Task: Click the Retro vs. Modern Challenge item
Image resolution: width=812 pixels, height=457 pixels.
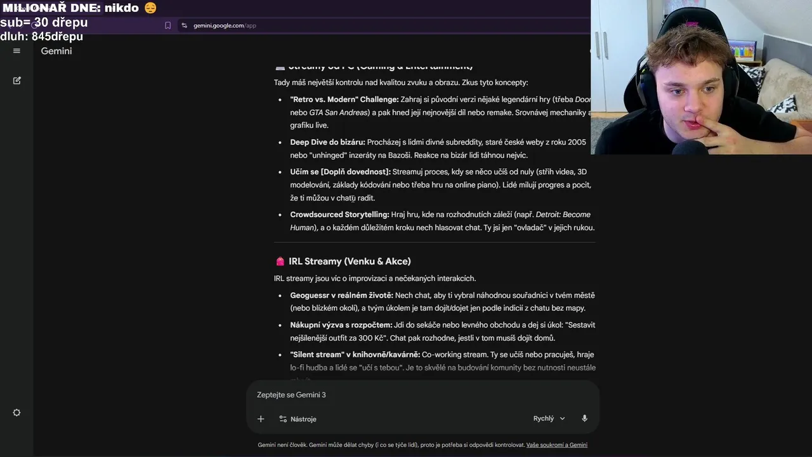Action: click(x=344, y=100)
